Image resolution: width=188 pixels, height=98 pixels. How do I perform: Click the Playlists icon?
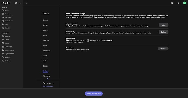[x=3, y=61]
